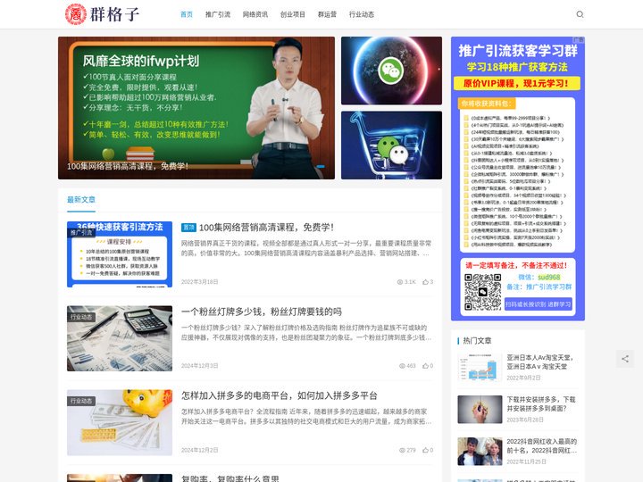Go to 首页 in navigation

coord(187,14)
